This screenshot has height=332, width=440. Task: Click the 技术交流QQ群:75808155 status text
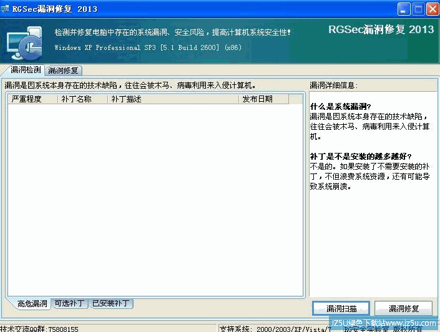coord(39,329)
